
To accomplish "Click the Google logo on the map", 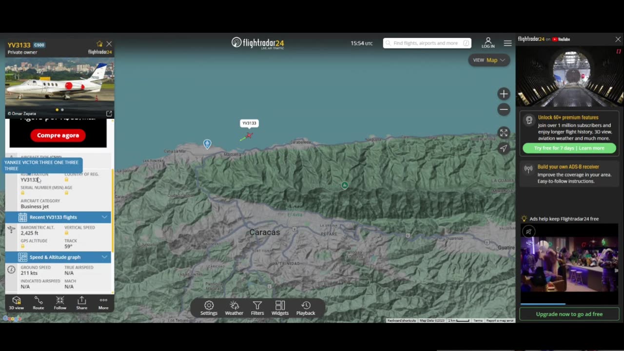I will 12,318.
